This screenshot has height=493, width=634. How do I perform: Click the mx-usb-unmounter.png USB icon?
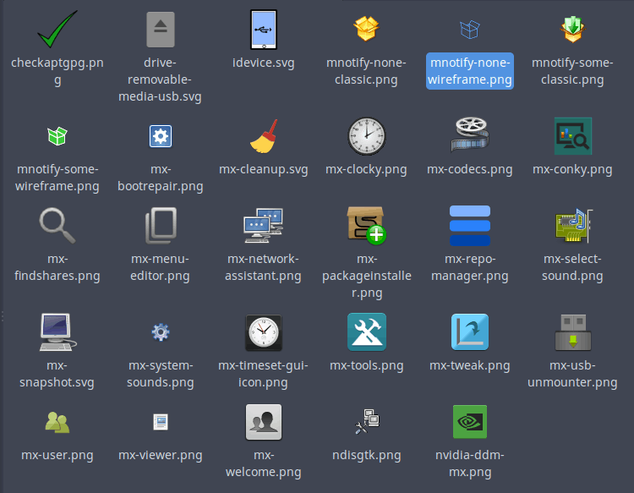pos(573,332)
